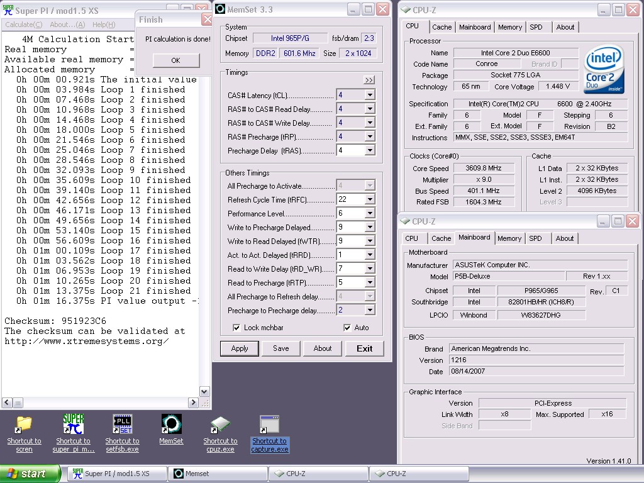
Task: Open the RAS# to CAS# Write Delay dropdown
Action: click(370, 123)
